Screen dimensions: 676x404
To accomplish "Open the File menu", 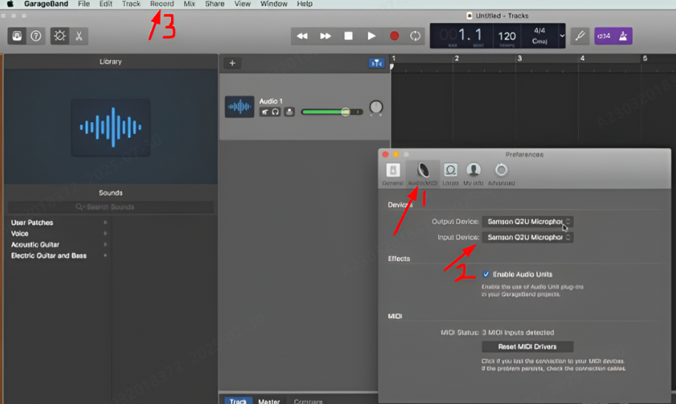I will pyautogui.click(x=84, y=4).
